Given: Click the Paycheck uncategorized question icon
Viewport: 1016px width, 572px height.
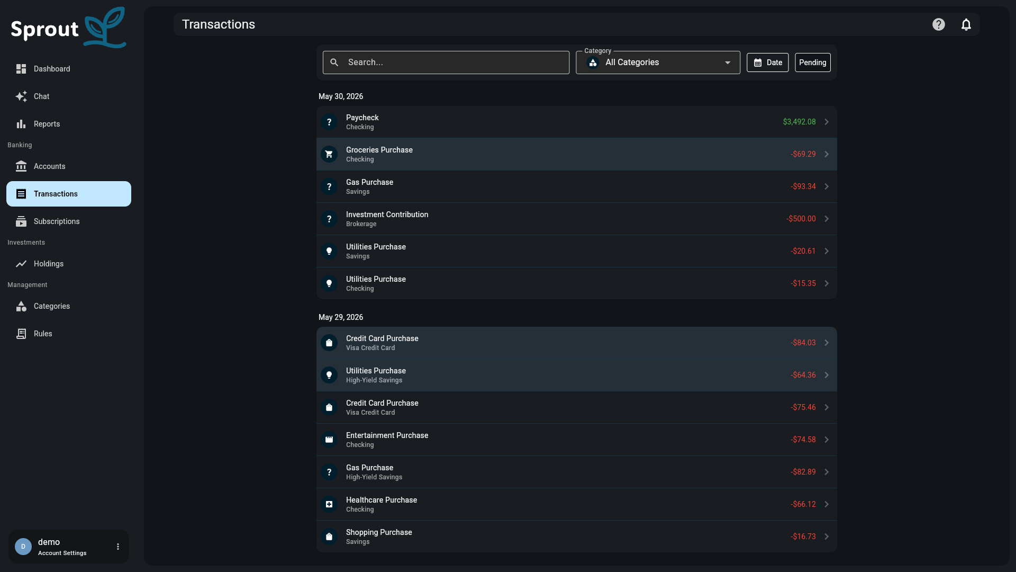Looking at the screenshot, I should 329,122.
